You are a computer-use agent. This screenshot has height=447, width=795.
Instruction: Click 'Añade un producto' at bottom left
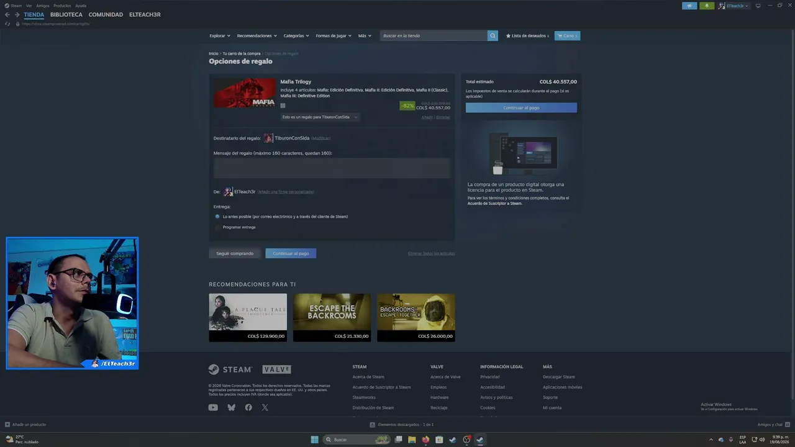(25, 425)
